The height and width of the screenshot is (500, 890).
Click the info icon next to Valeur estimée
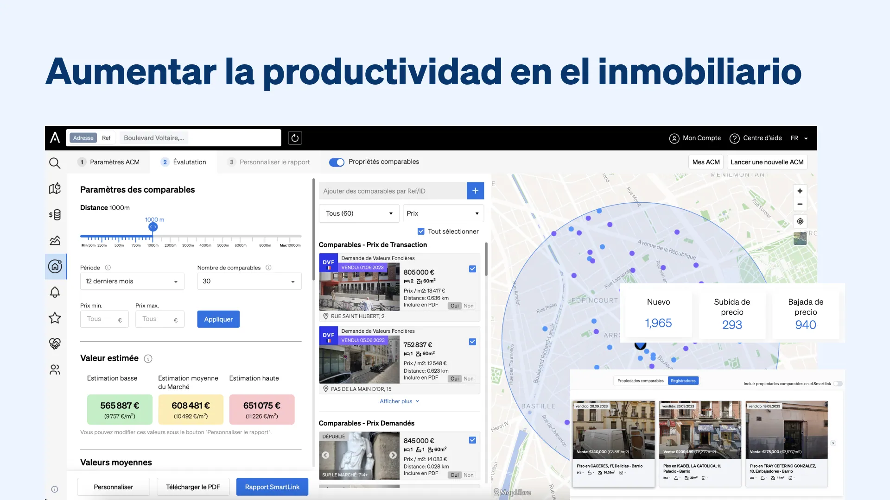point(148,359)
